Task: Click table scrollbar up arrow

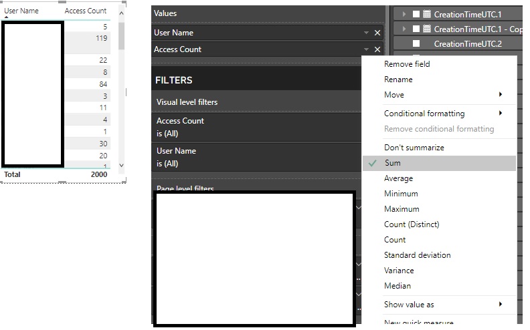Action: click(x=121, y=13)
